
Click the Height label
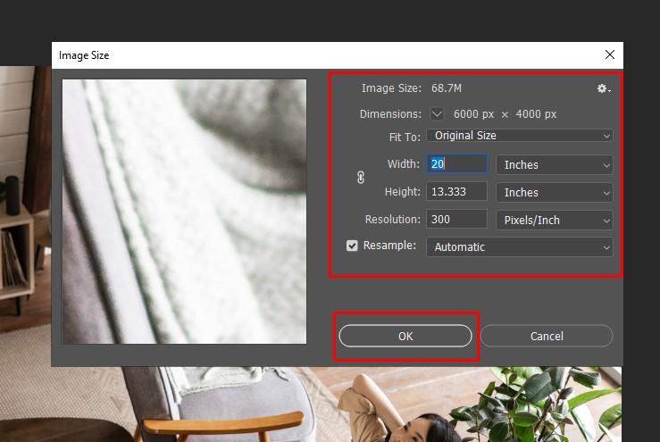tap(403, 191)
